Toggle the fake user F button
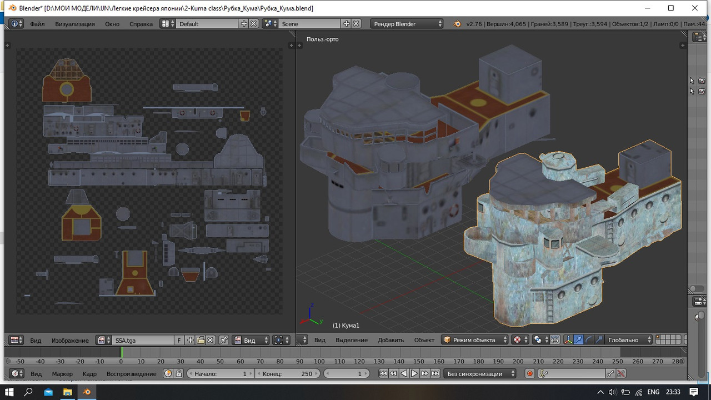This screenshot has height=400, width=711. (x=179, y=340)
